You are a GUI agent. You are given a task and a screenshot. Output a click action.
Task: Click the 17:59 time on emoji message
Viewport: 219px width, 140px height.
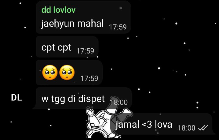(90, 78)
